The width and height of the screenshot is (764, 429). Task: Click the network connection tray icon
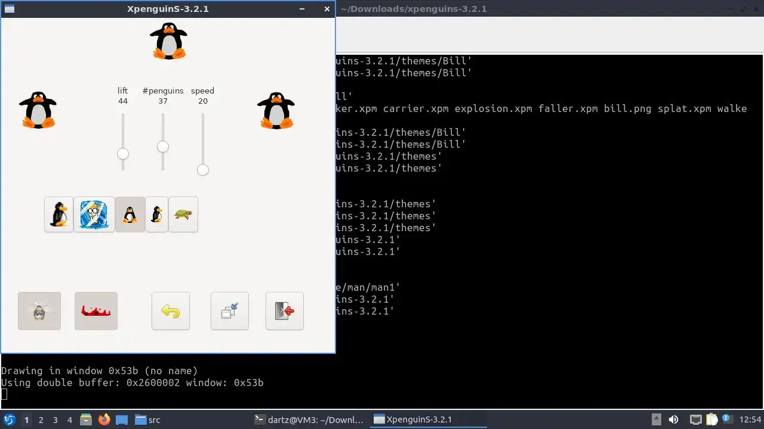point(695,419)
